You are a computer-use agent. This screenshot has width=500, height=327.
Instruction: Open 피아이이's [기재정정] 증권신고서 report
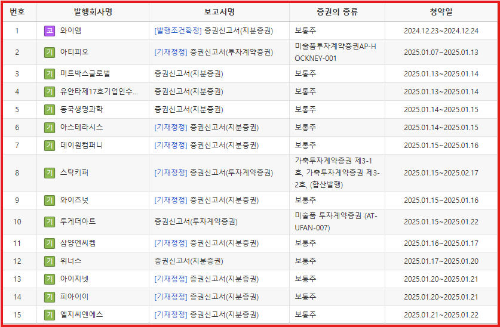point(207,297)
